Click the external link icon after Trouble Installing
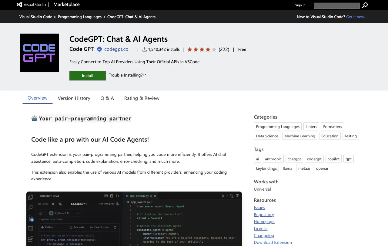388x246 pixels. 145,74
